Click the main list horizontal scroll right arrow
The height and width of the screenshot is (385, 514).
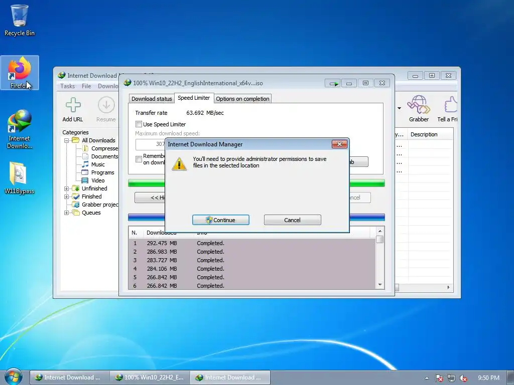pyautogui.click(x=448, y=287)
